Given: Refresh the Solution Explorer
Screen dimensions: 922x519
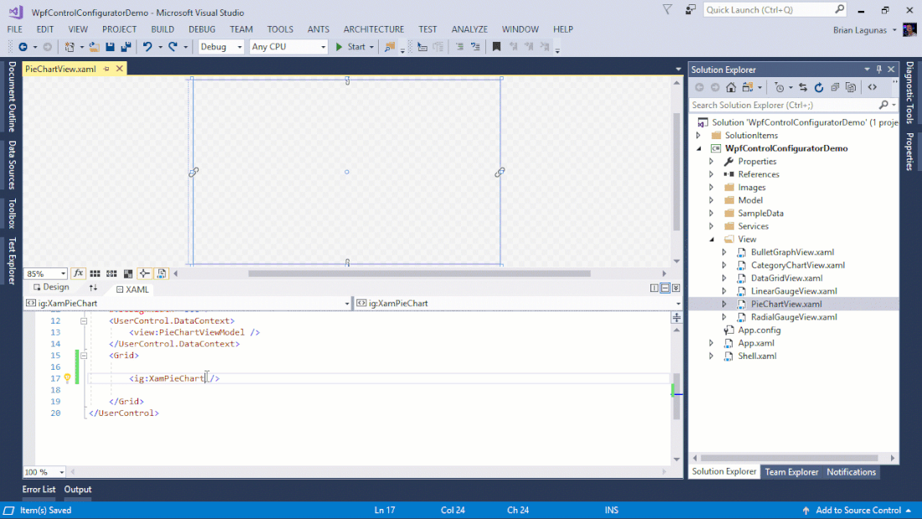Looking at the screenshot, I should (818, 87).
